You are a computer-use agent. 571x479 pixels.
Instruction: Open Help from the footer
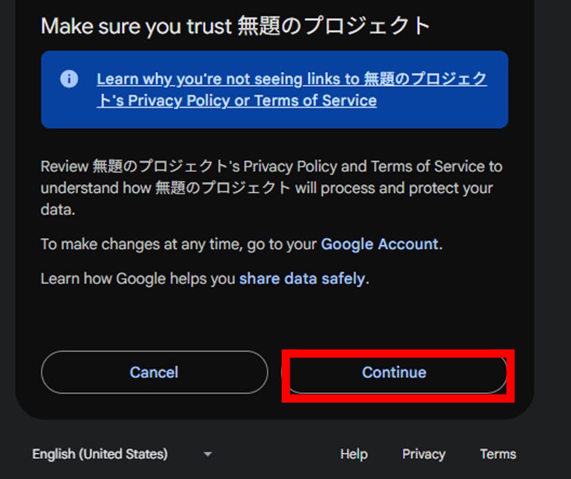[x=353, y=454]
